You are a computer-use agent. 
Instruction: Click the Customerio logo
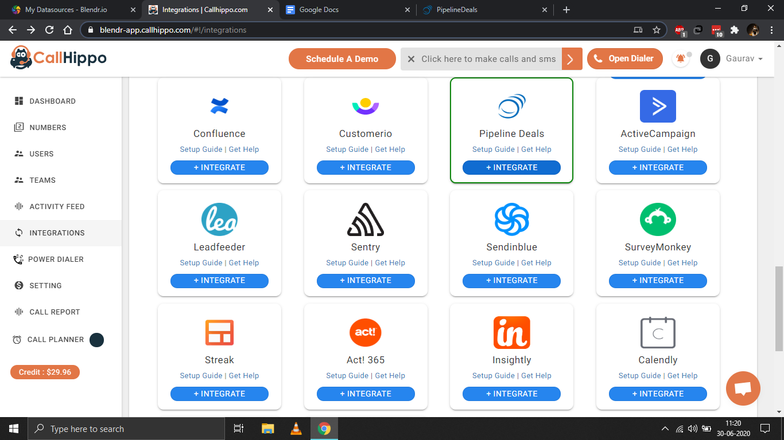tap(366, 106)
